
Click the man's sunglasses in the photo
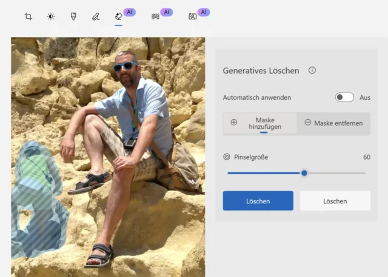click(x=125, y=67)
